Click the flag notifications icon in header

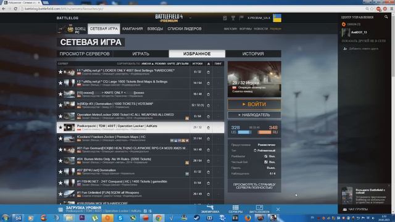pos(241,18)
